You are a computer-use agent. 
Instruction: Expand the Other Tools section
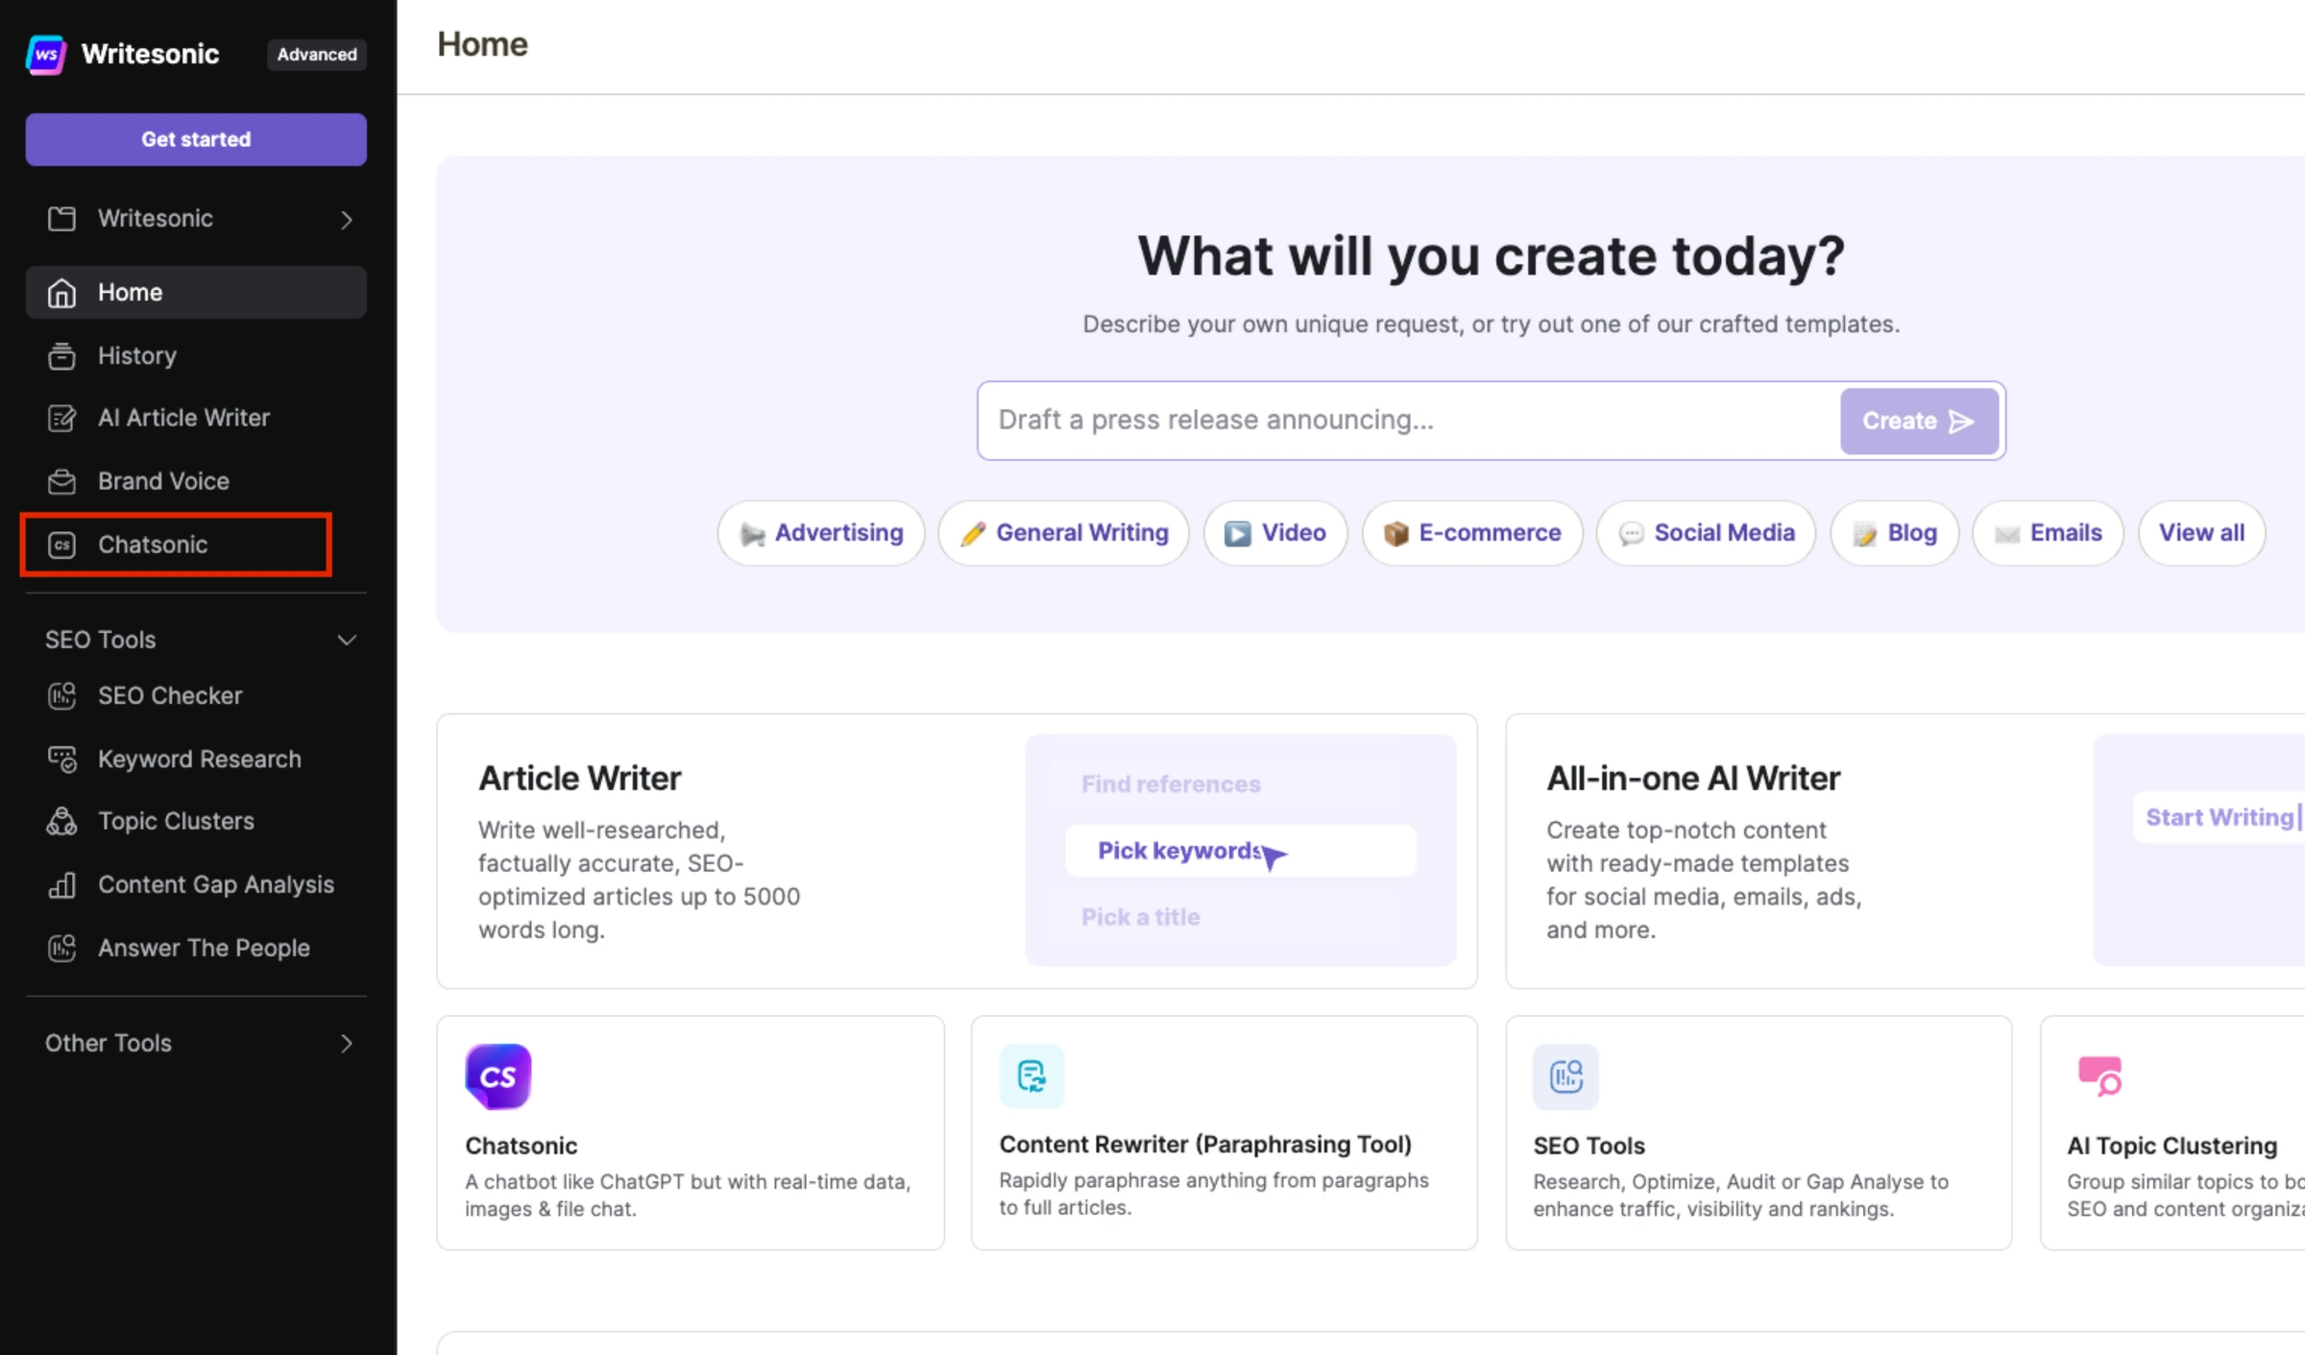347,1043
